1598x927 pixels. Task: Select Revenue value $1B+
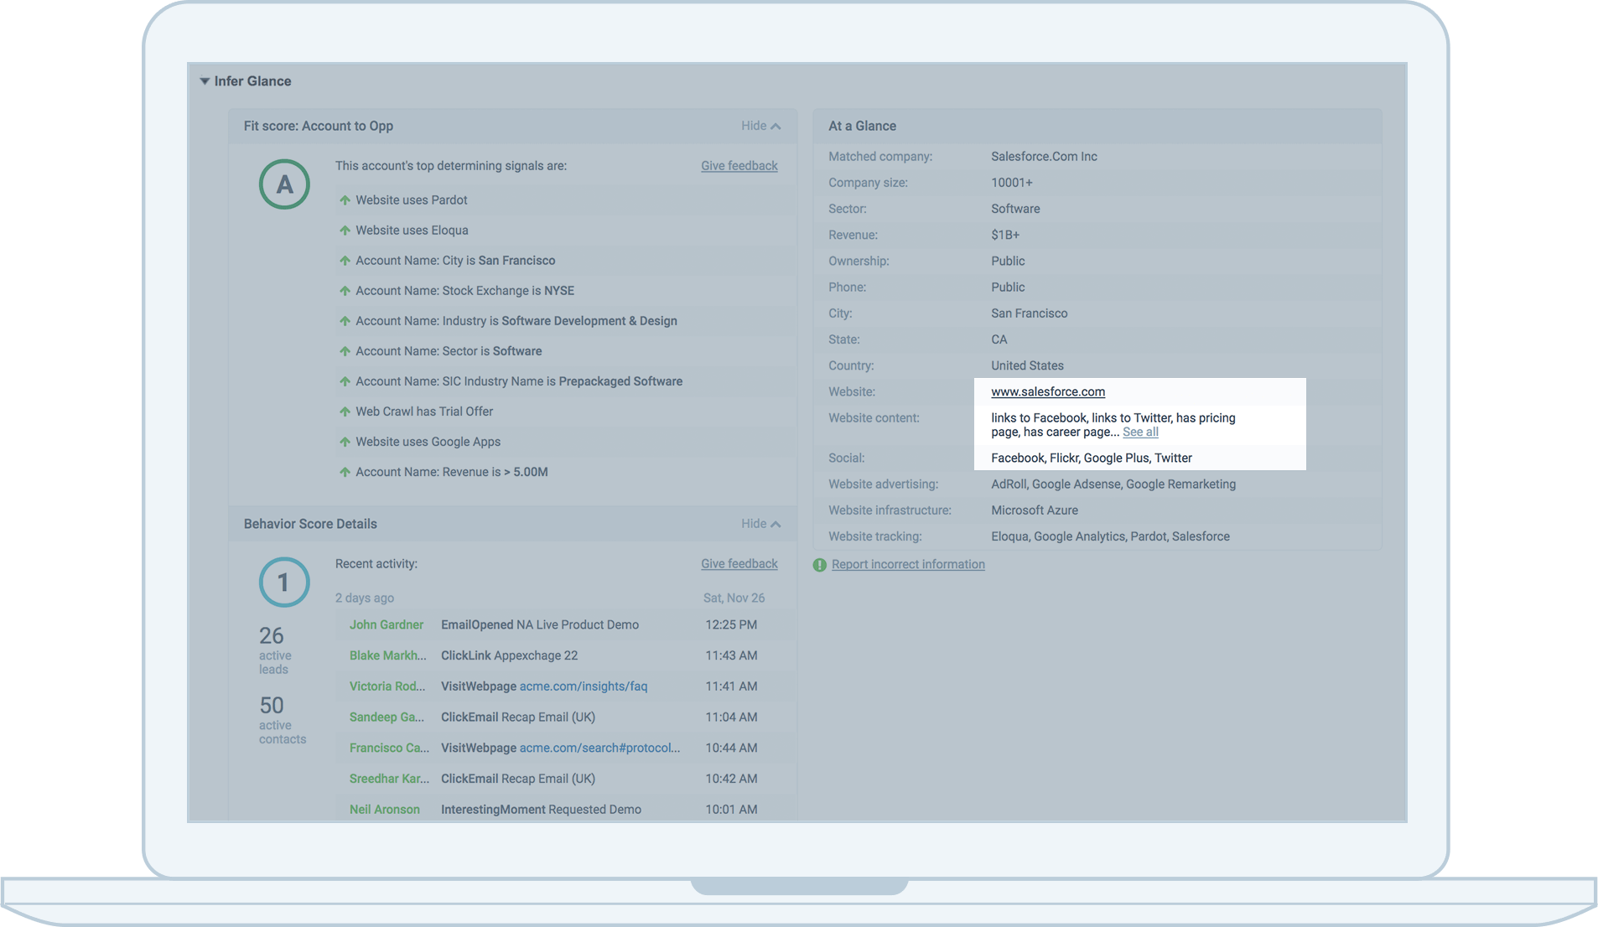1005,236
